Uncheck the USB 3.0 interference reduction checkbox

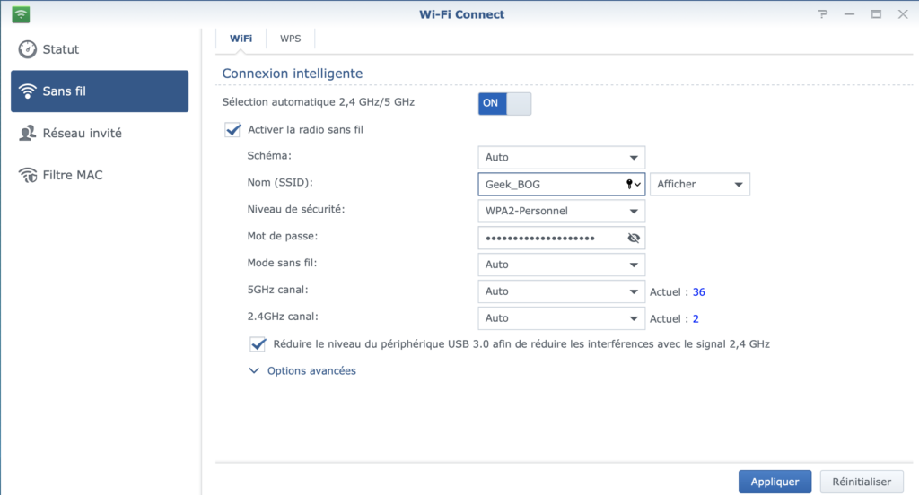(258, 343)
